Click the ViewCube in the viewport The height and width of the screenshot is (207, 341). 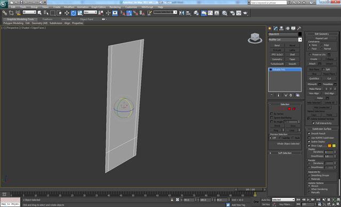click(x=255, y=38)
